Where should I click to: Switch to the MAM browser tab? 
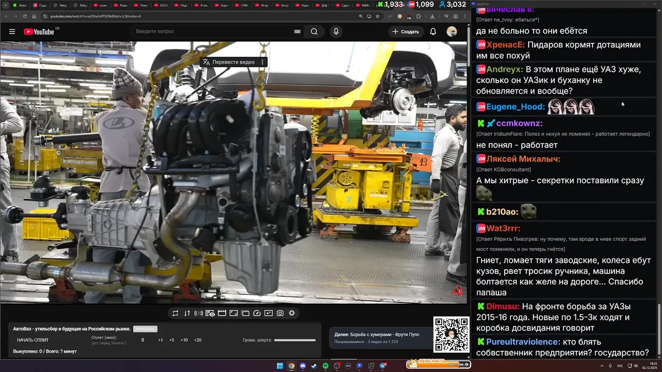(x=364, y=5)
